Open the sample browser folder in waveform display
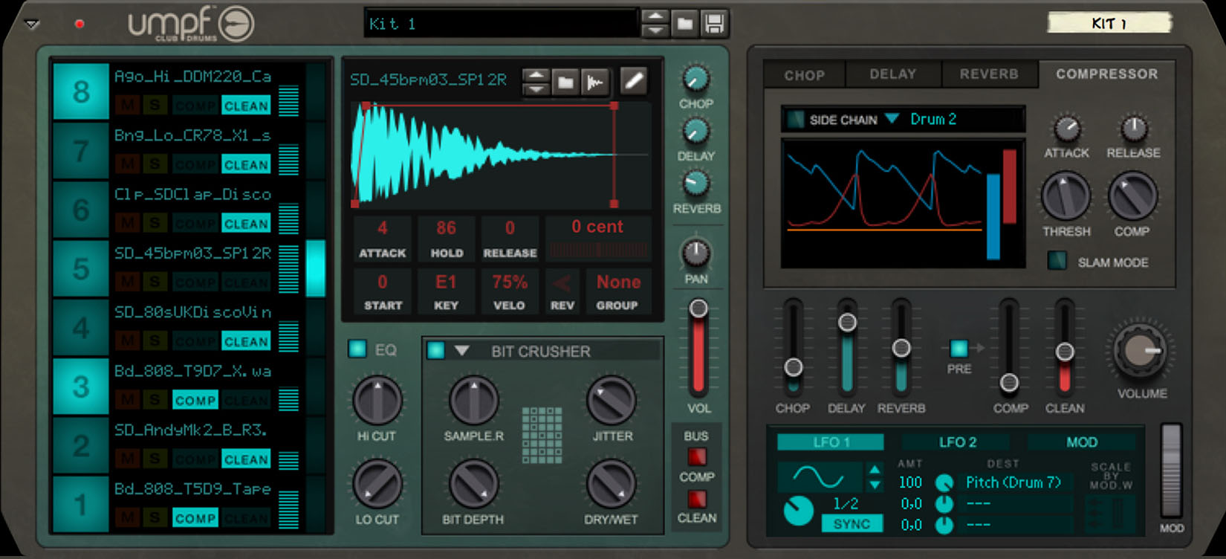Screen dimensions: 1226x559 click(565, 81)
